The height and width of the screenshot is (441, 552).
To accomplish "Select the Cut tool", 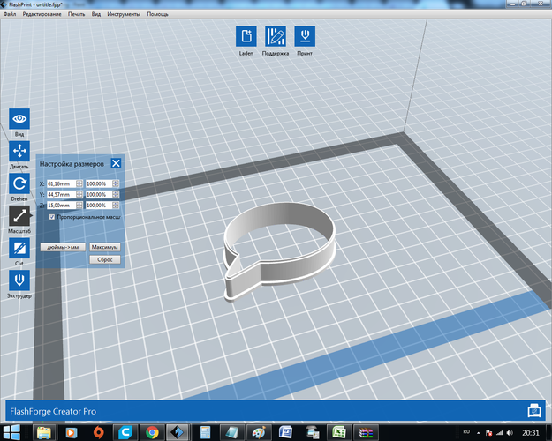I will [19, 248].
